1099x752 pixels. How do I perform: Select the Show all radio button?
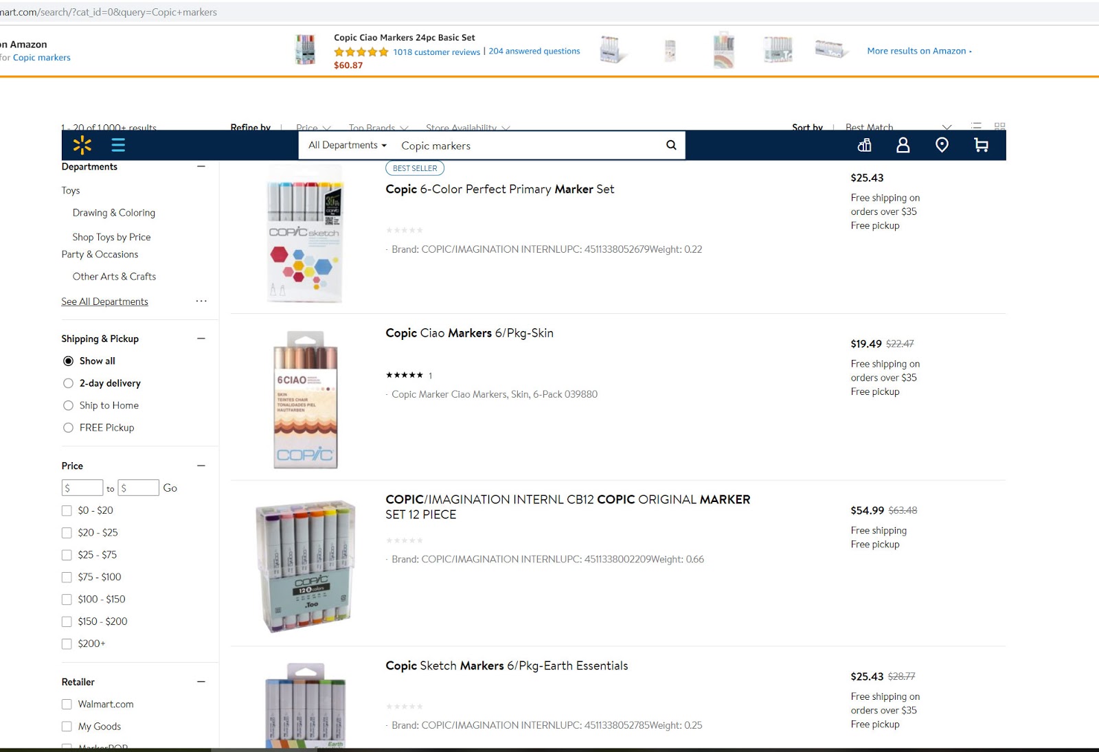(x=68, y=361)
